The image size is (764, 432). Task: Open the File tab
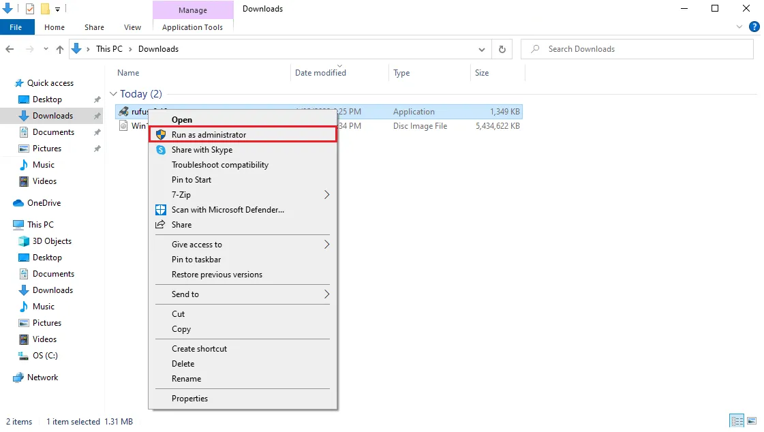click(x=16, y=27)
